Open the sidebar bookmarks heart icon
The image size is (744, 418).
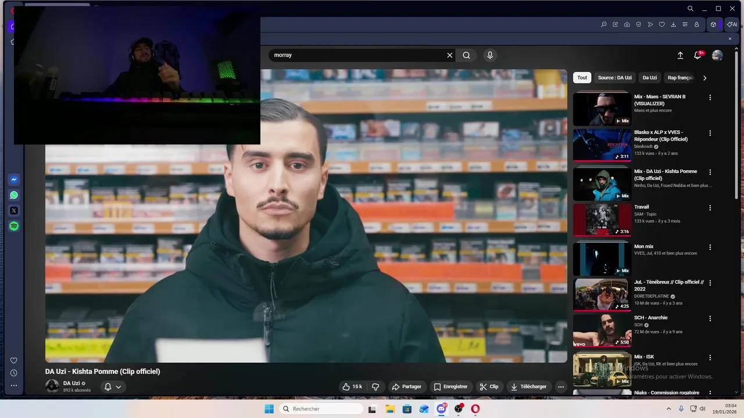[14, 361]
